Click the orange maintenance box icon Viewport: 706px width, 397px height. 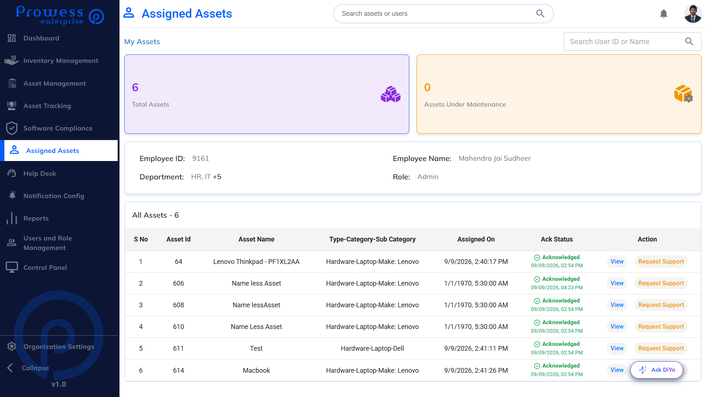click(684, 94)
